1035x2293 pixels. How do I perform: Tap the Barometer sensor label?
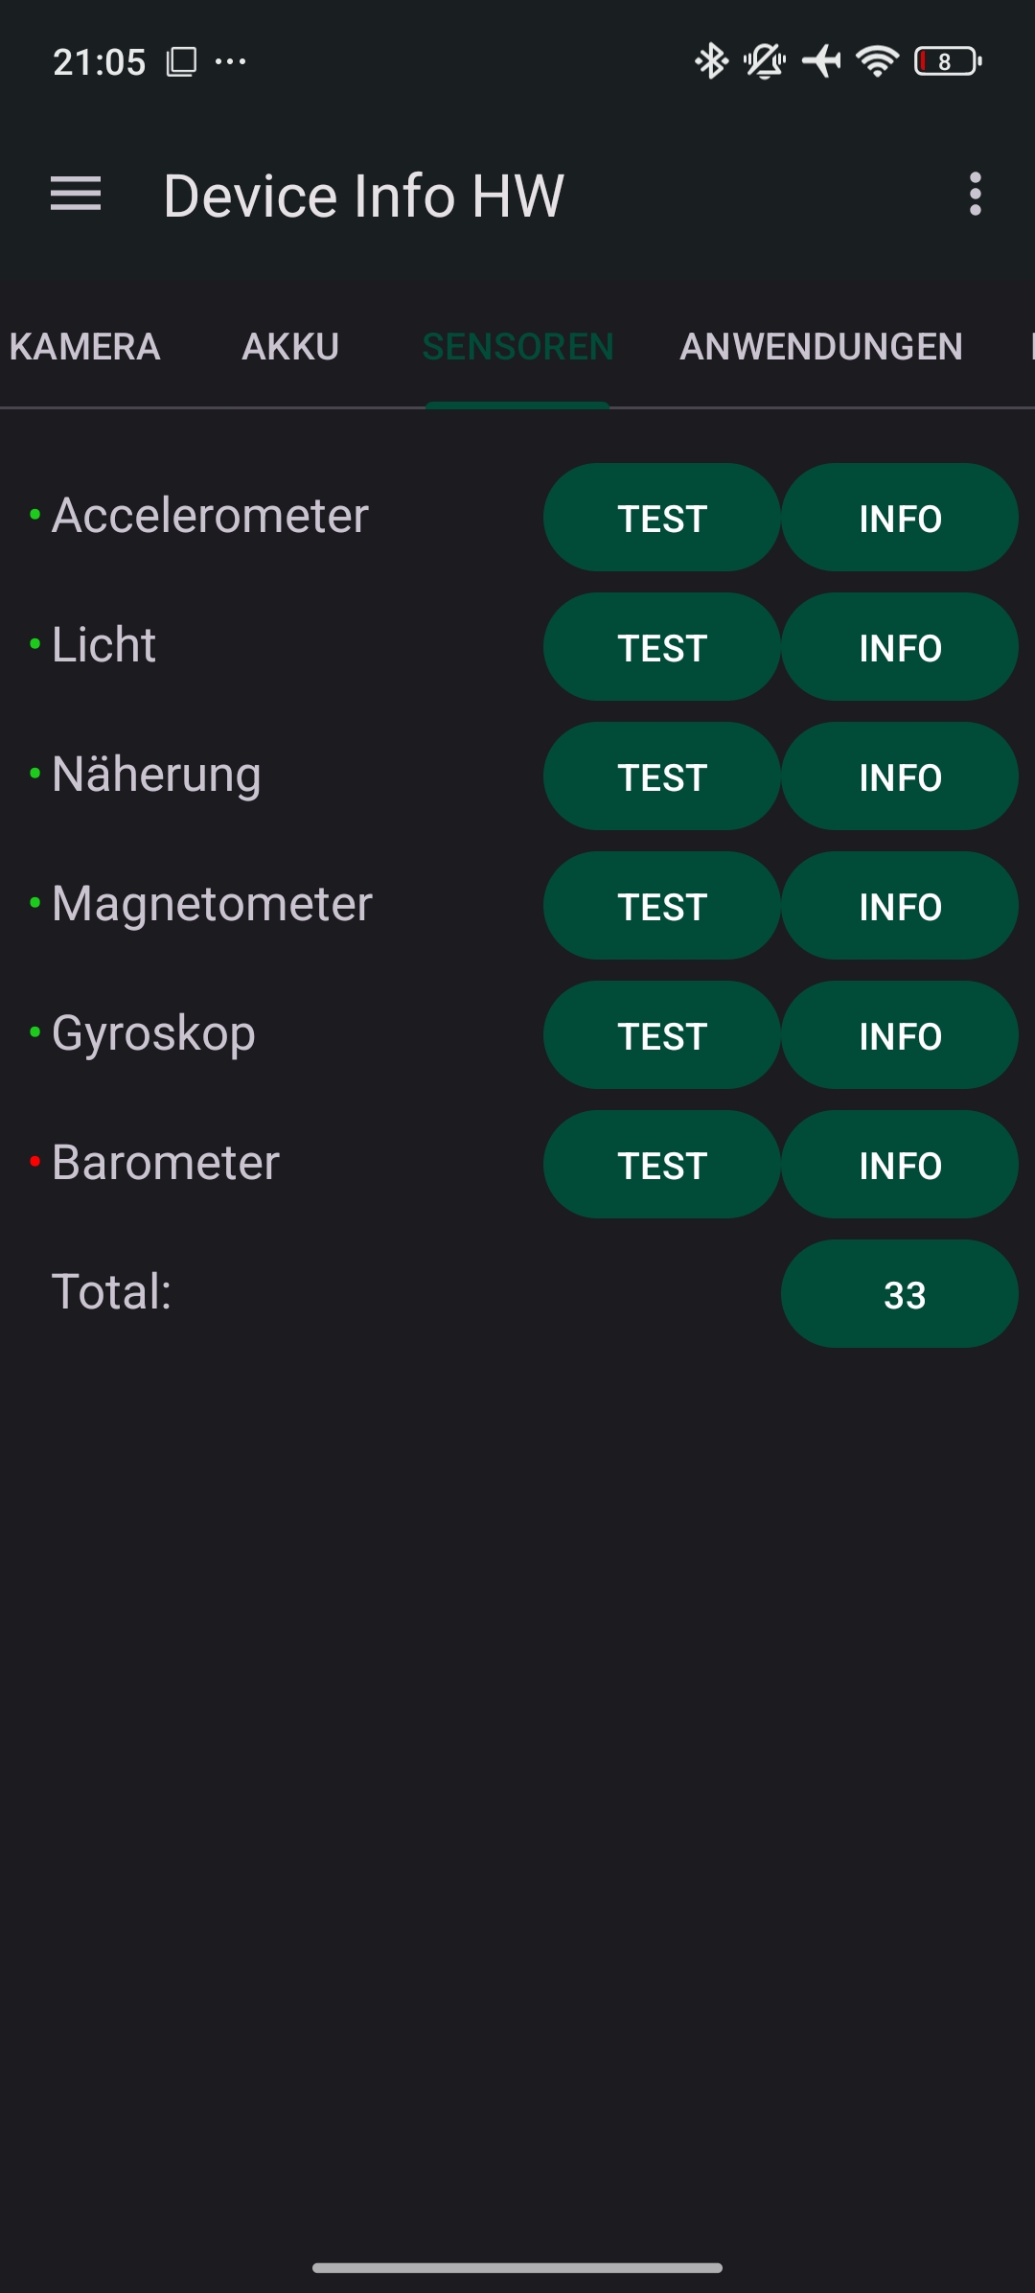166,1163
